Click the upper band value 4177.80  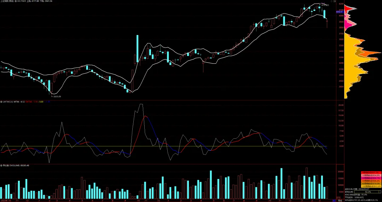click(x=35, y=1)
